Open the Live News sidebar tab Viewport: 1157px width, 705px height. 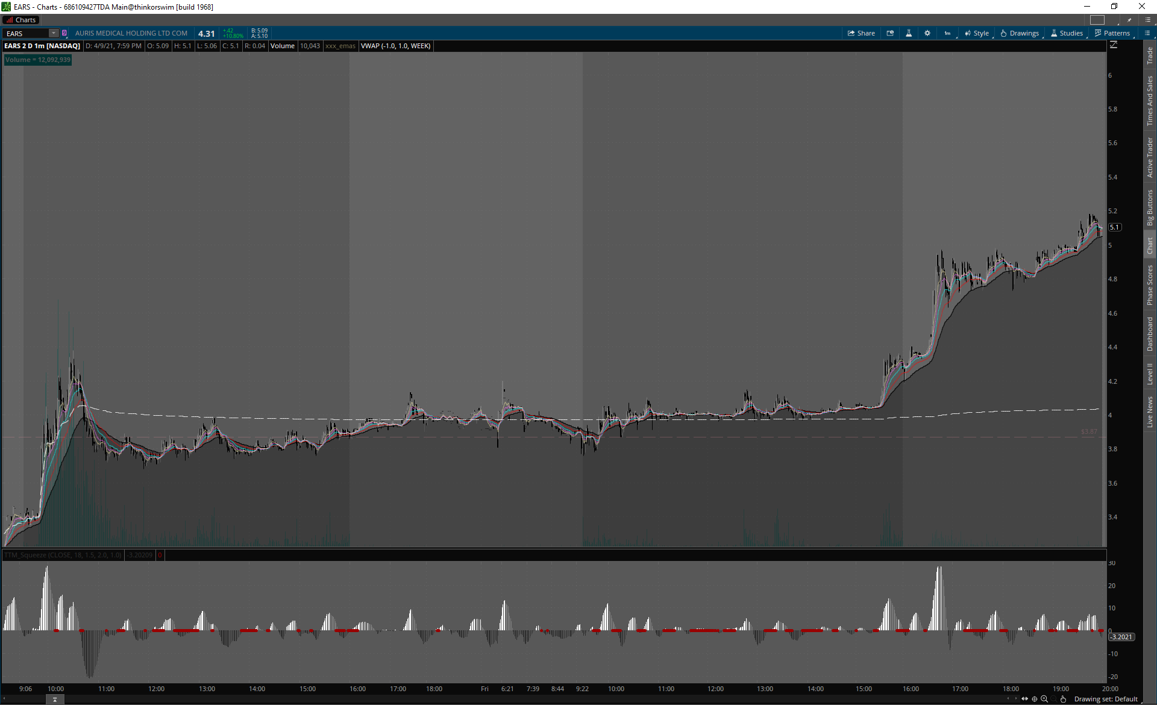(1150, 412)
